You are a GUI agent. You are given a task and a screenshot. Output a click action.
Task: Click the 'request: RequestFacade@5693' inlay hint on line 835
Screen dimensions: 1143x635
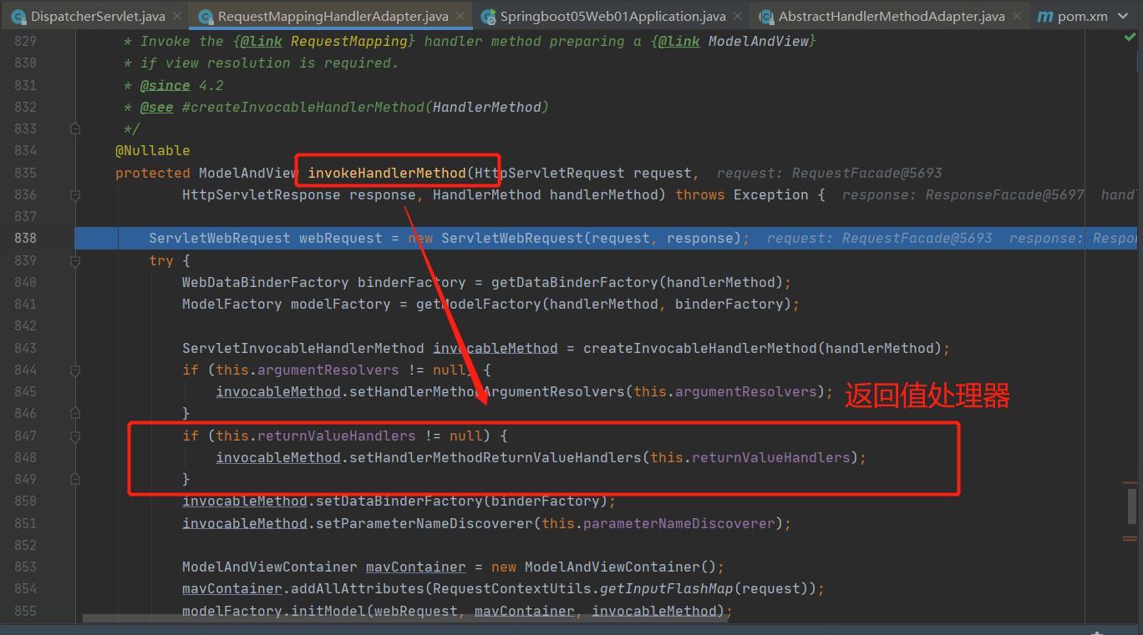click(x=830, y=173)
